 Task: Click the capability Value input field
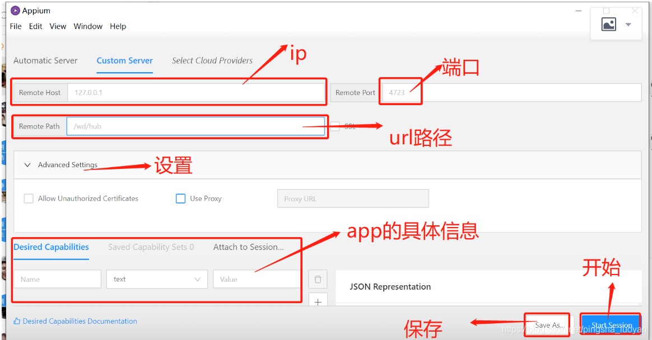(x=257, y=280)
